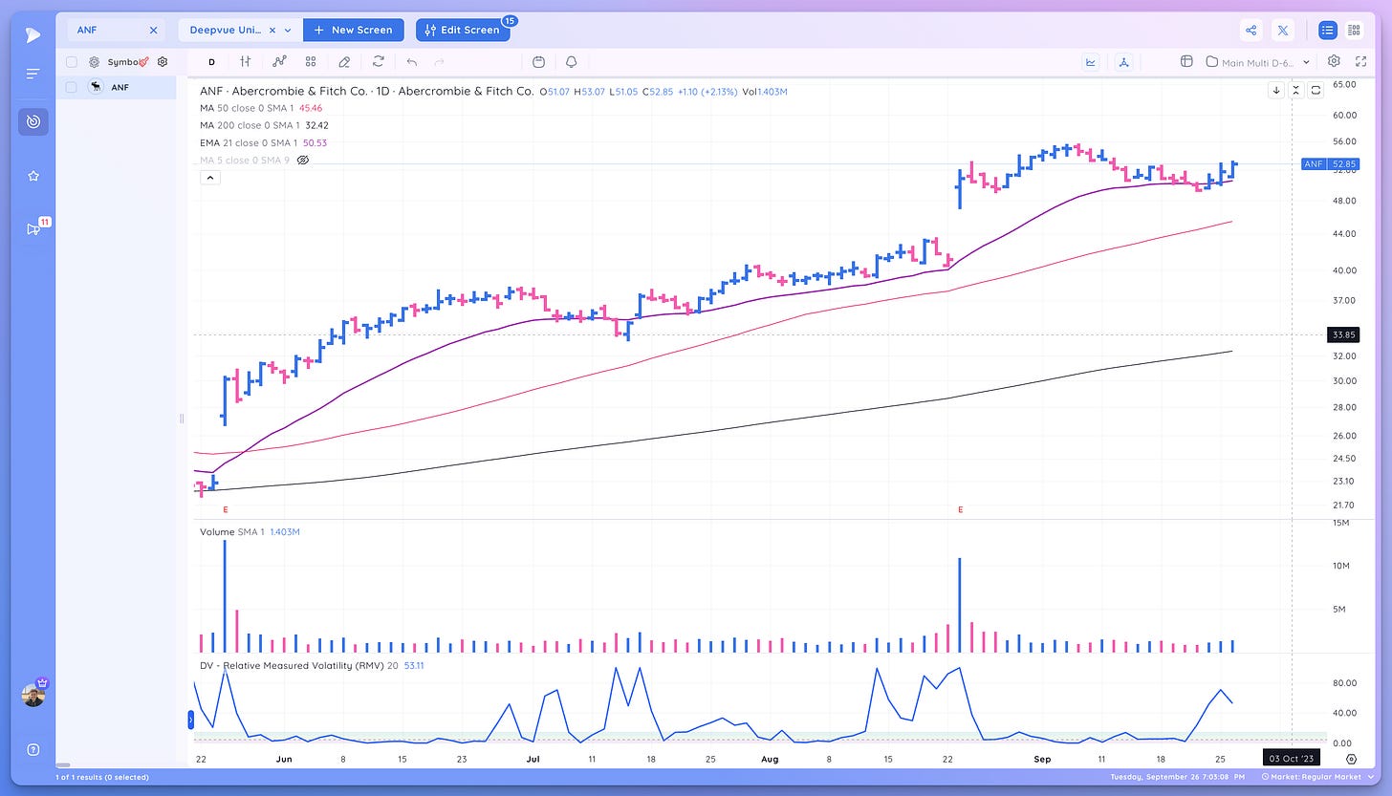
Task: Open the chart bar style icon
Action: click(246, 62)
